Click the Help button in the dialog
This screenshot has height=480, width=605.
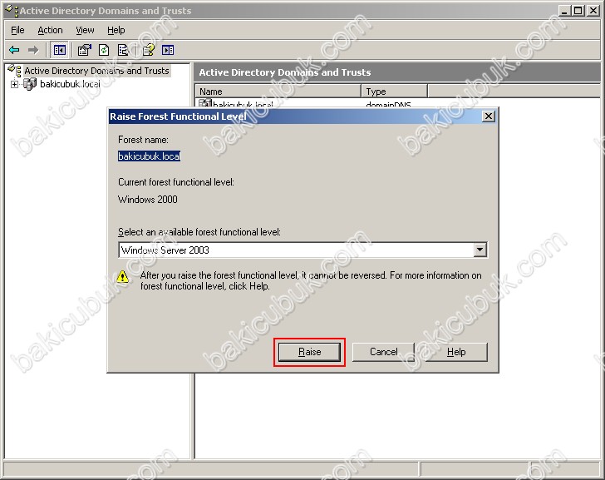click(x=456, y=352)
